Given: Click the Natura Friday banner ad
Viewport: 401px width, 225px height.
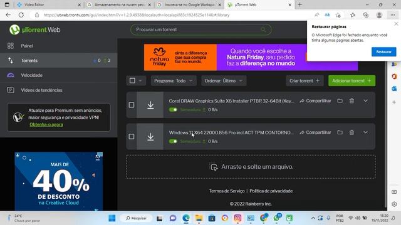Looking at the screenshot, I should point(251,57).
